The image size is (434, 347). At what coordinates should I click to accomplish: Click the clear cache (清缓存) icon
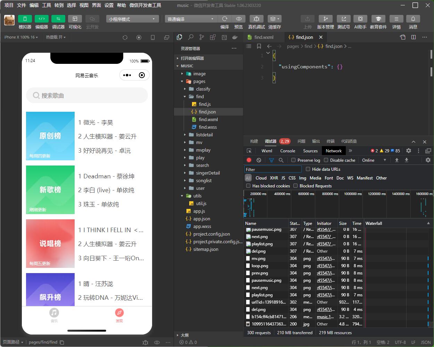pyautogui.click(x=275, y=19)
